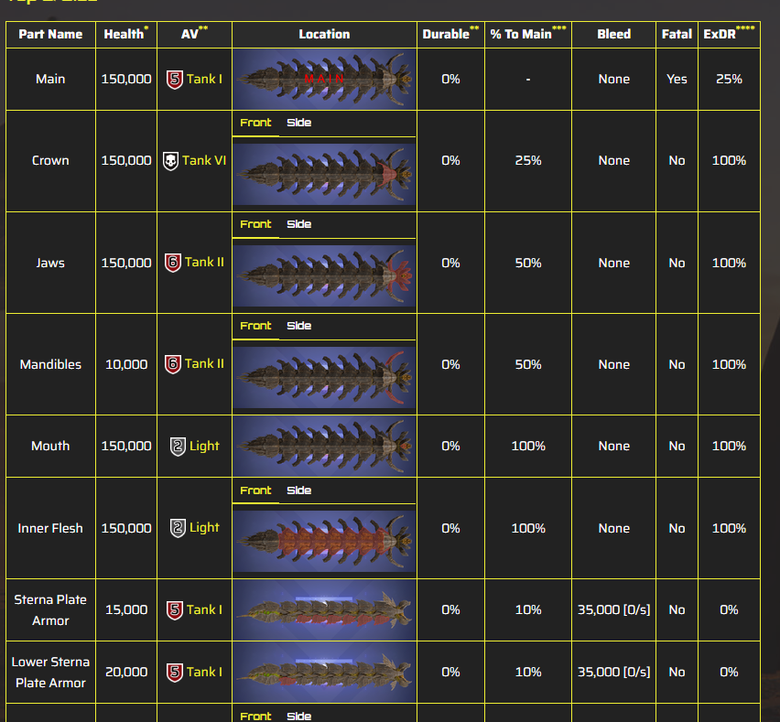Click the AV column header
This screenshot has width=780, height=722.
click(x=194, y=33)
